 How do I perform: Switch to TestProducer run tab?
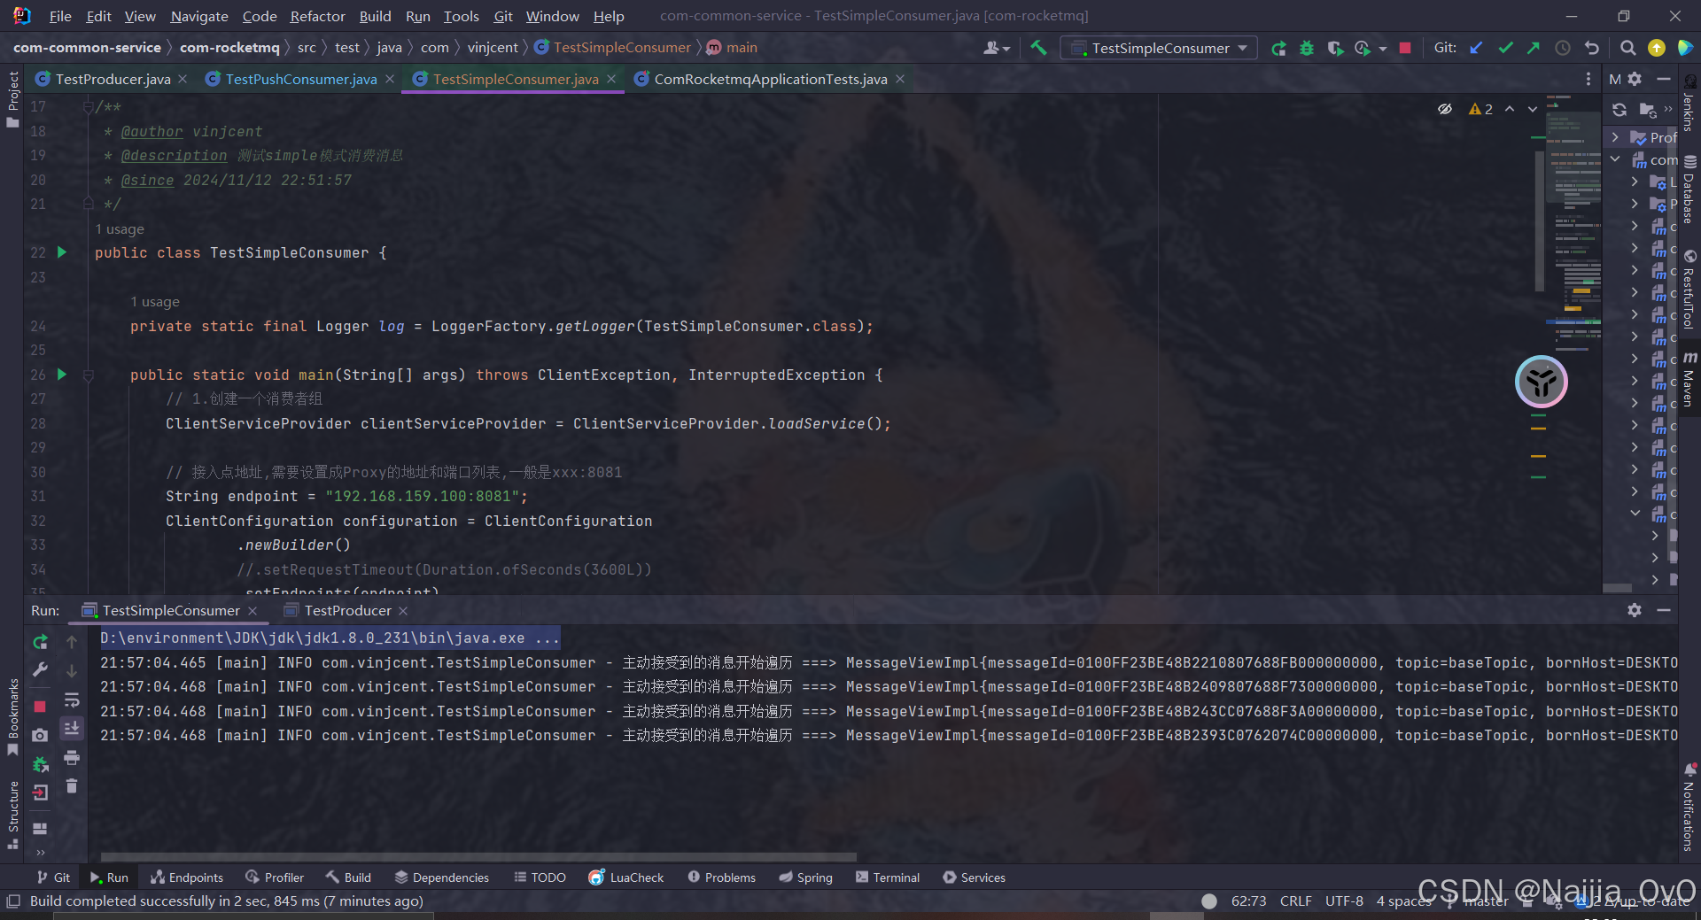pyautogui.click(x=347, y=611)
